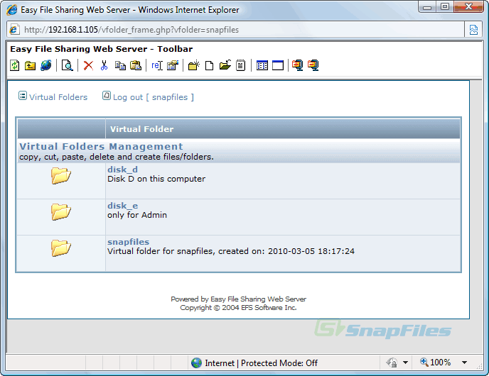The width and height of the screenshot is (489, 376).
Task: Click 'Copyright © 2004 EFS Software Inc.' text
Action: pos(238,307)
